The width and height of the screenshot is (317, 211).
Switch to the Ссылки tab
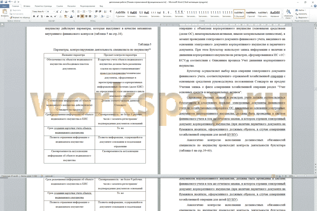tap(60, 6)
